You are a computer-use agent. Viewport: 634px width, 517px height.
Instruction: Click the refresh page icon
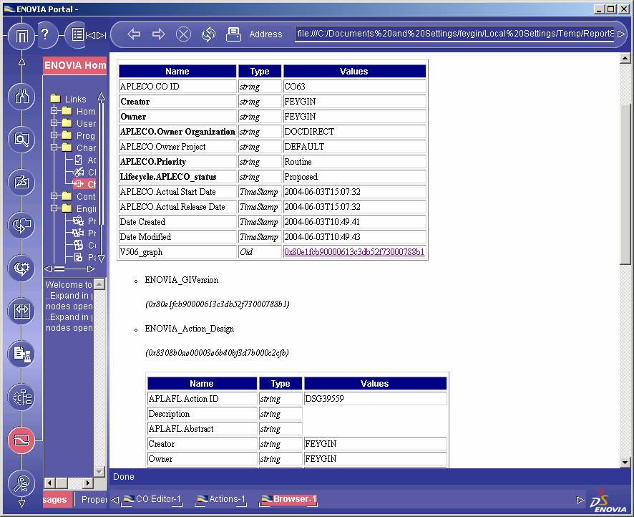coord(208,34)
